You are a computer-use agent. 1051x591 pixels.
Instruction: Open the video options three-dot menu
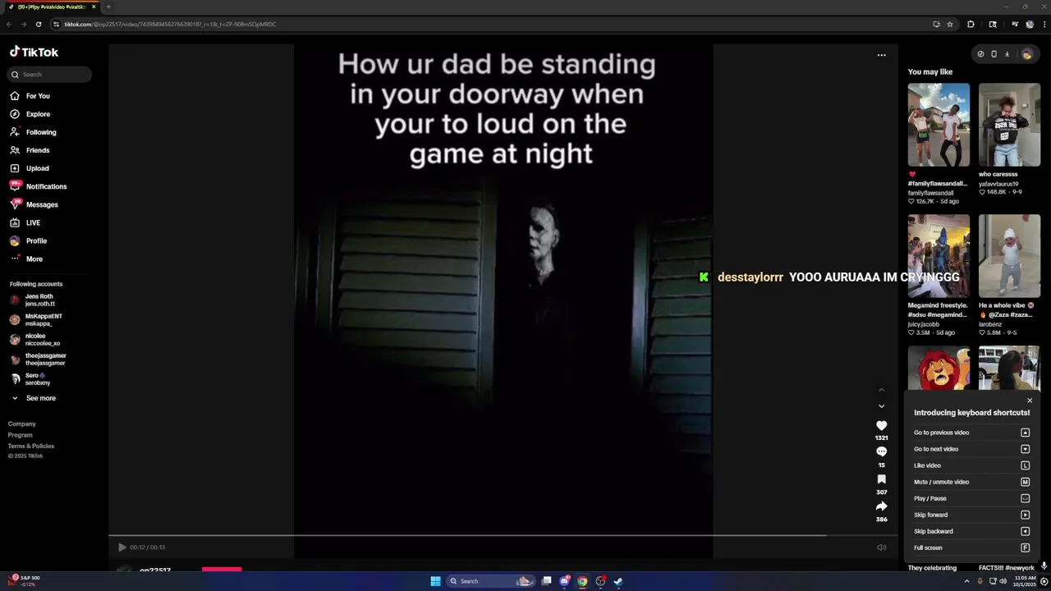pos(881,55)
